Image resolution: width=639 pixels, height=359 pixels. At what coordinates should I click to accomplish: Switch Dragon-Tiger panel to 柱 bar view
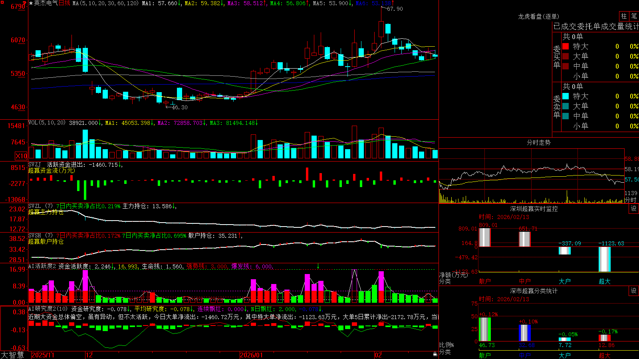624,16
